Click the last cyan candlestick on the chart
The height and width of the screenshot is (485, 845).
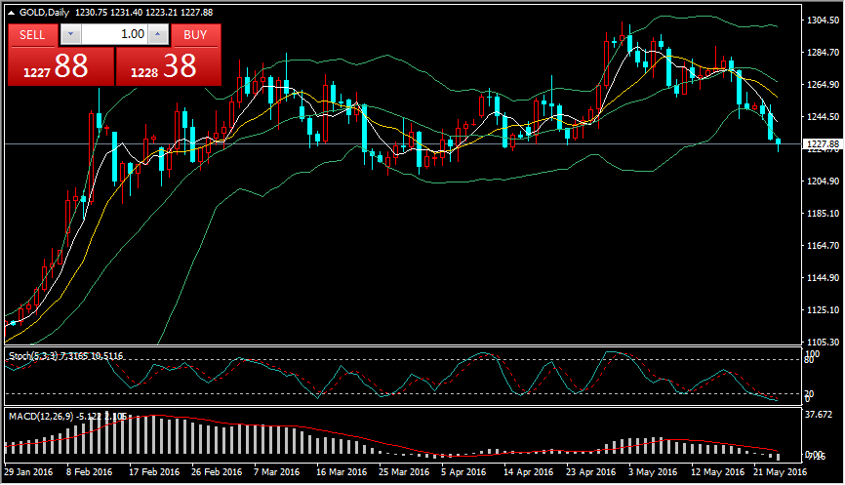[x=778, y=143]
